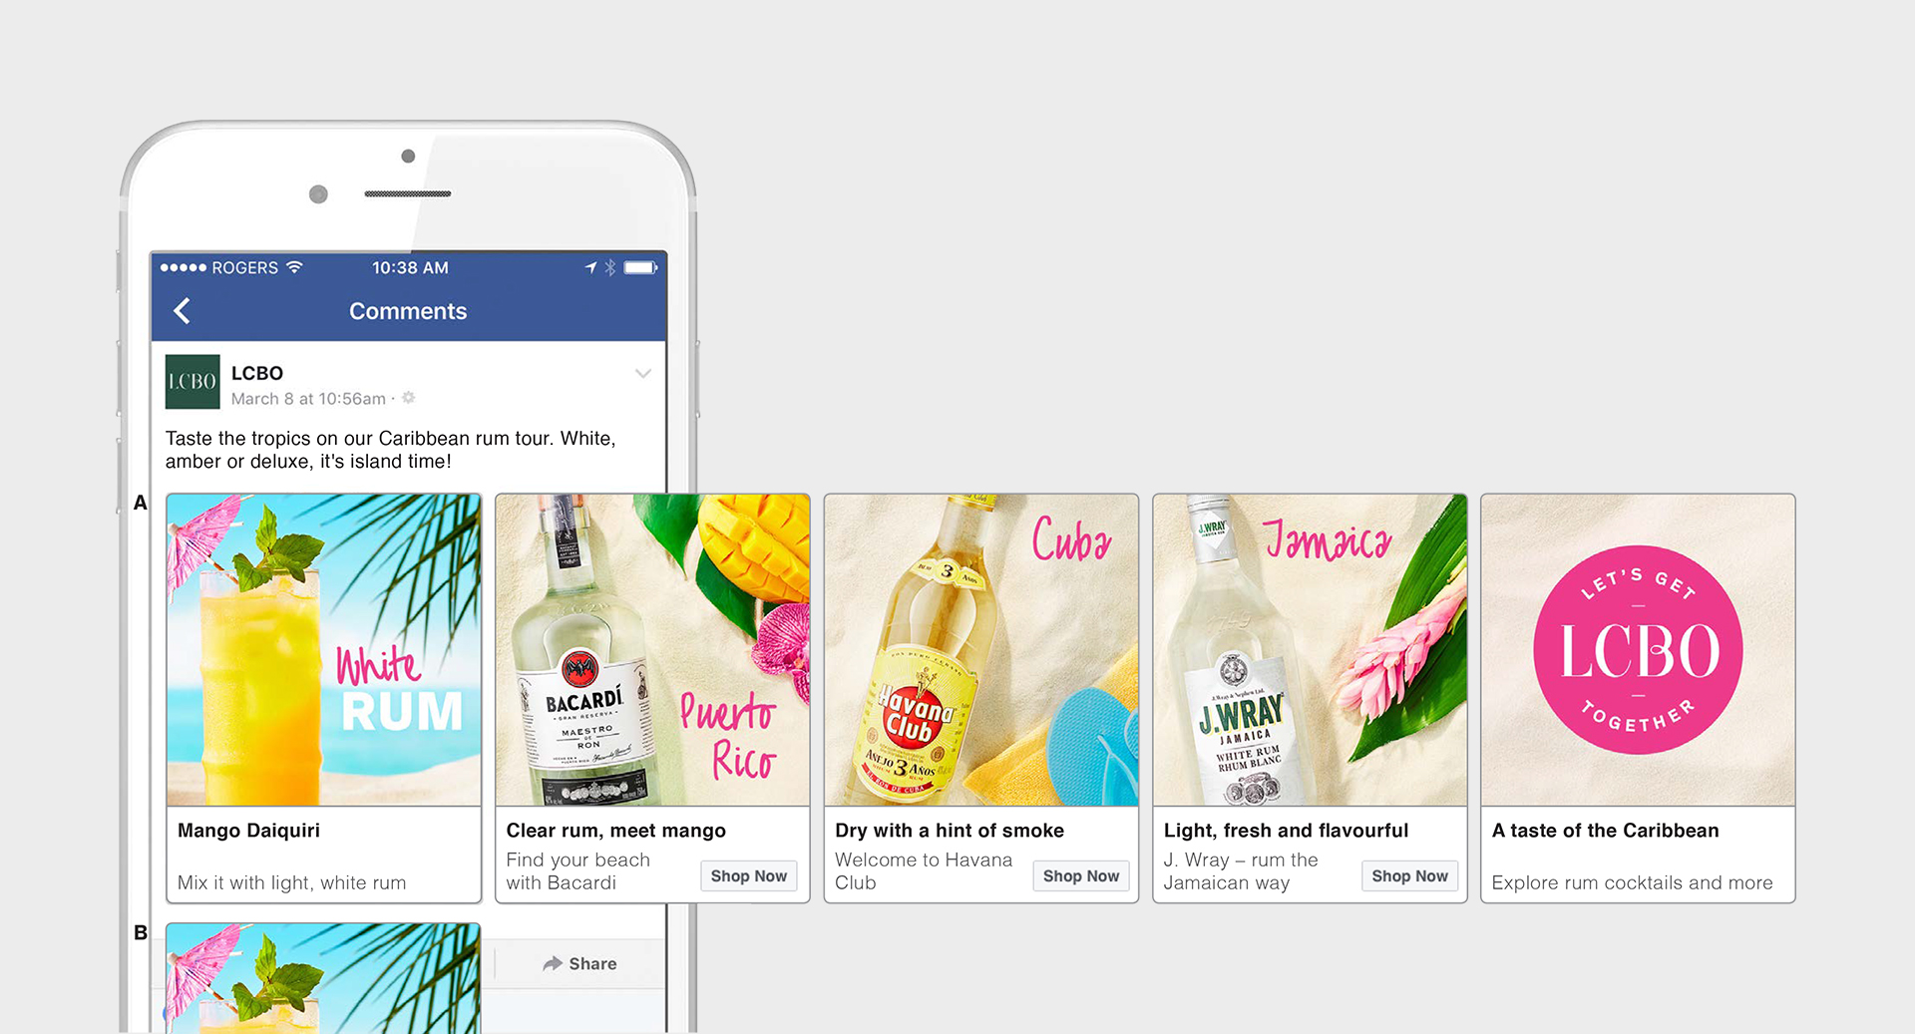Screen dimensions: 1915x1034
Task: Open the White Rum mango daiquiri image
Action: point(324,650)
